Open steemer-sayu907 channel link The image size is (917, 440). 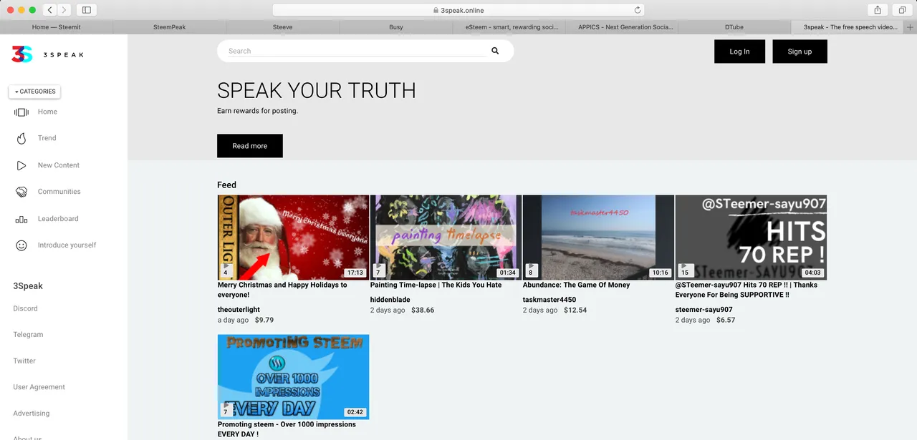click(704, 310)
